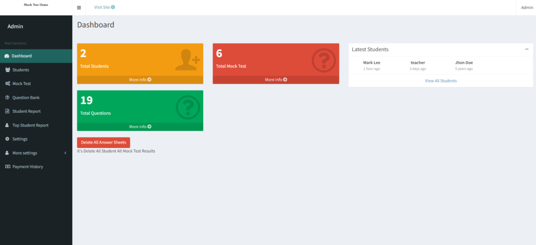Expand the More settings chevron arrow
536x245 pixels.
[x=65, y=153]
